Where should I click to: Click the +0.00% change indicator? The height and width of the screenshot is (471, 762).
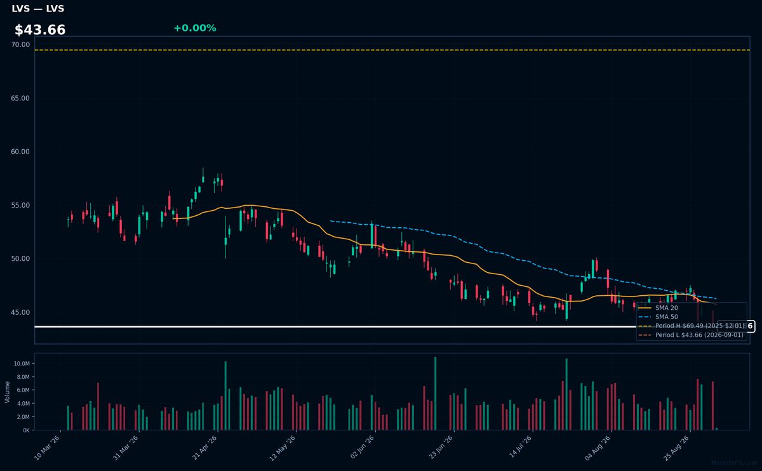[x=194, y=28]
